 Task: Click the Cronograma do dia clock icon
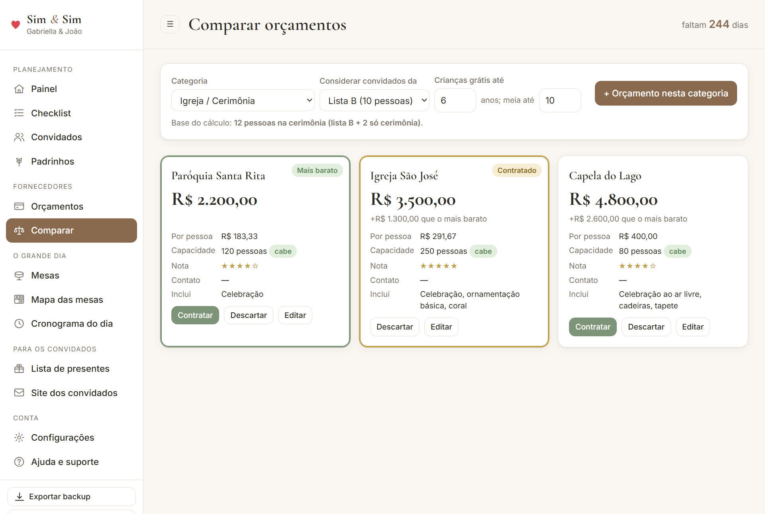pos(19,324)
